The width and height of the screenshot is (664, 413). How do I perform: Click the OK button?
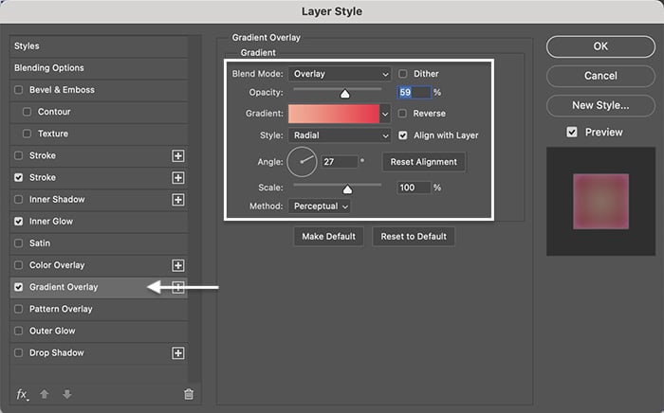(x=600, y=46)
